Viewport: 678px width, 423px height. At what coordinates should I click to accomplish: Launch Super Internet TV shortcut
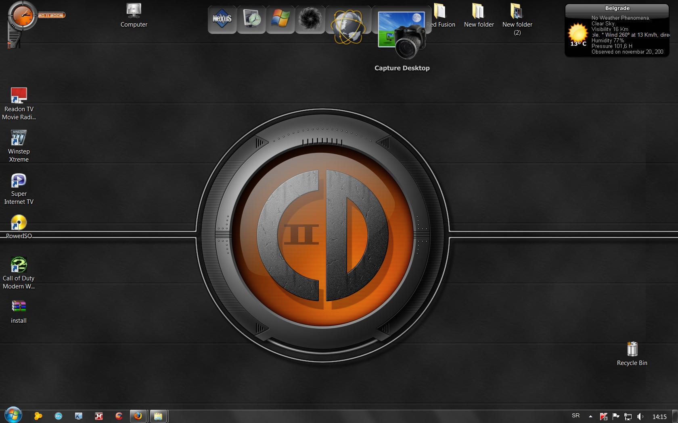click(x=19, y=181)
